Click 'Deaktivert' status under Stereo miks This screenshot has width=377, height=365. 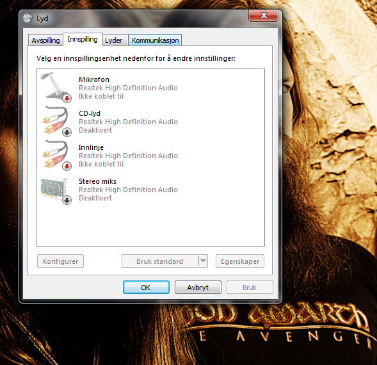[x=95, y=198]
